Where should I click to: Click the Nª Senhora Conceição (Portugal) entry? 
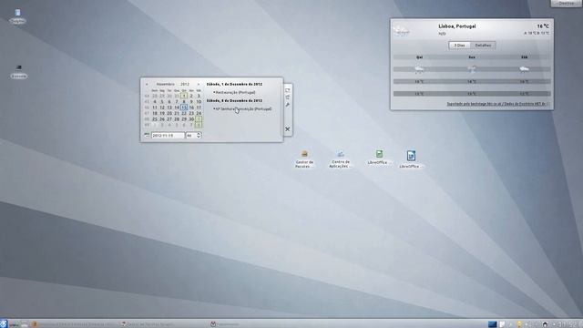pos(243,109)
